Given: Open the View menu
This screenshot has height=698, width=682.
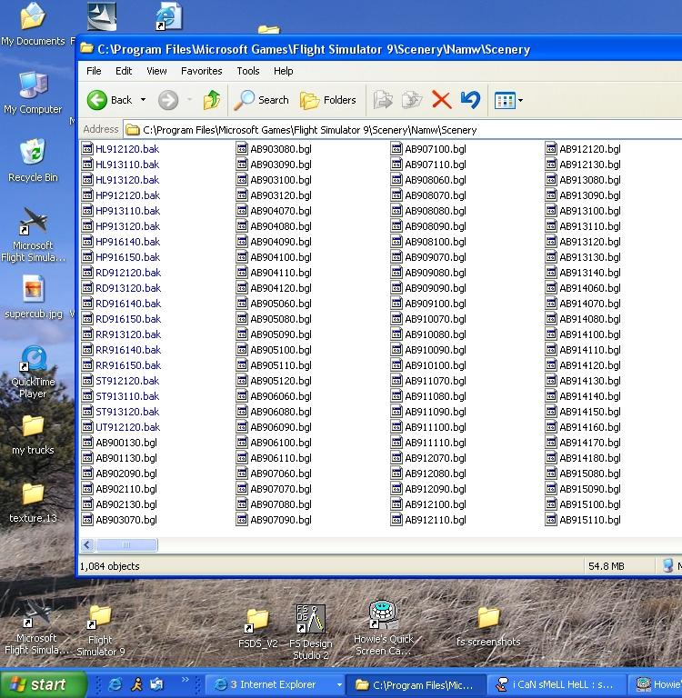Looking at the screenshot, I should coord(156,71).
